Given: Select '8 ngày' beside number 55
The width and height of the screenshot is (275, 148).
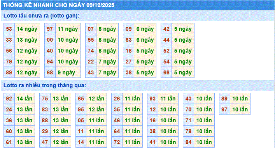Looking at the screenshot, I should tap(107, 40).
